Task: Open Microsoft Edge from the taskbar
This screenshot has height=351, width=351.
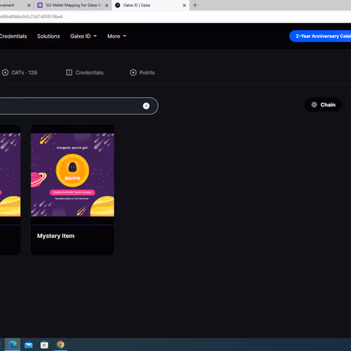Action: 13,345
